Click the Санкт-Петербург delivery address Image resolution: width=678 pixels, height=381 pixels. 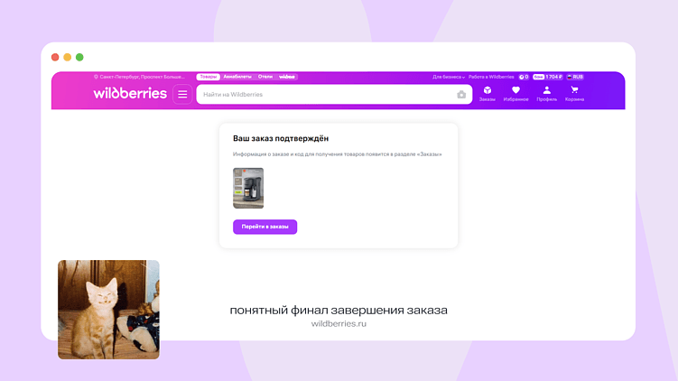tap(139, 77)
